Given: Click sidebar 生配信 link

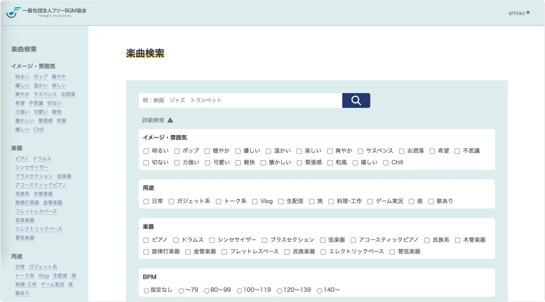Looking at the screenshot, I should pos(60,276).
